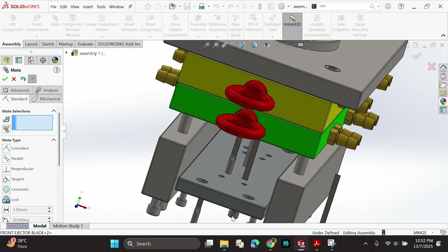
Task: Open the Edit menu
Action: [x=63, y=7]
